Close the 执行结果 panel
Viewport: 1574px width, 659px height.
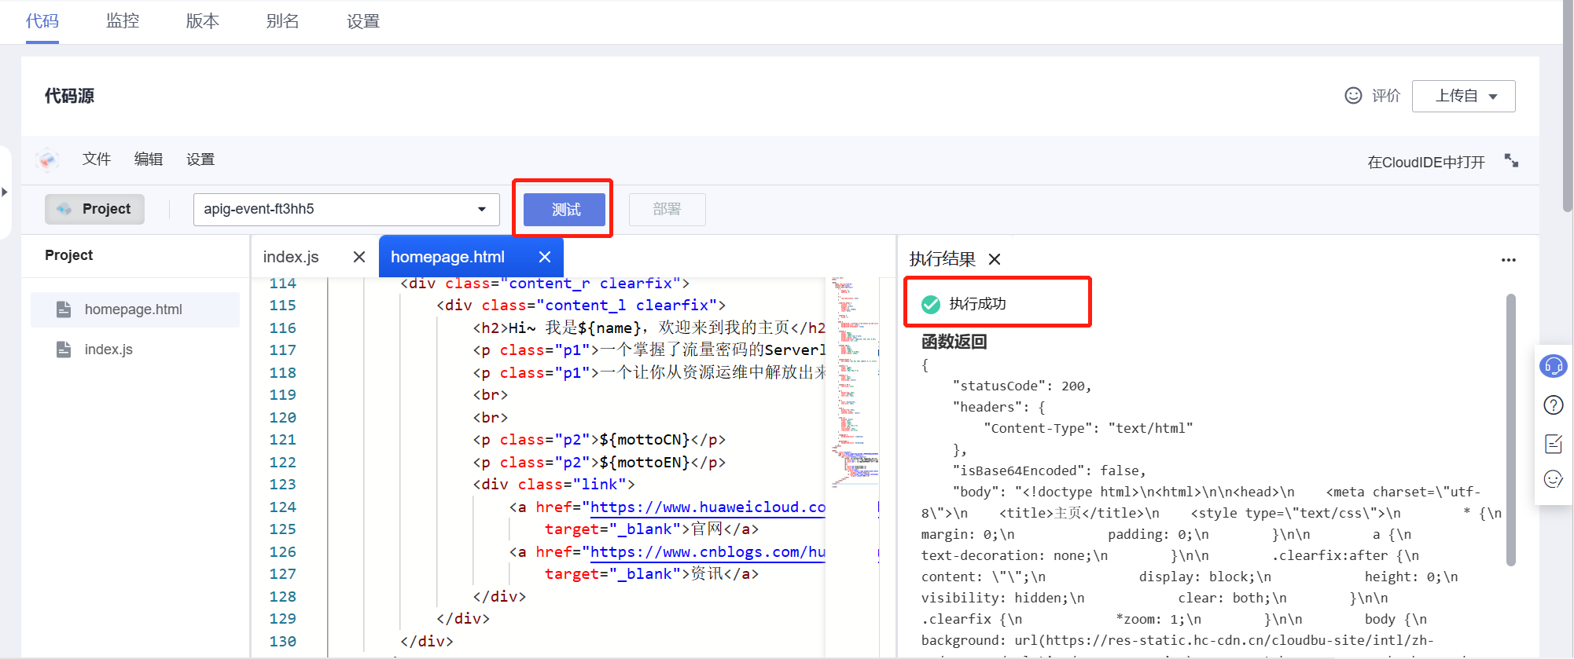(x=995, y=259)
